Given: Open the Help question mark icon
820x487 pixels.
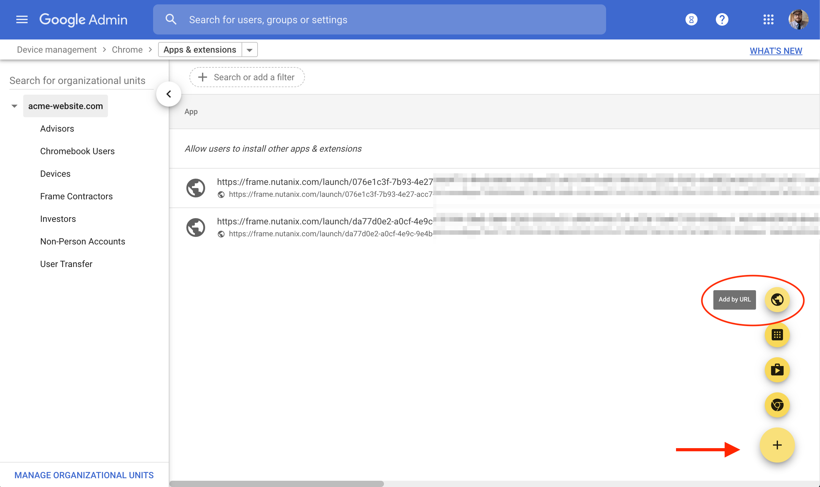Looking at the screenshot, I should click(721, 20).
